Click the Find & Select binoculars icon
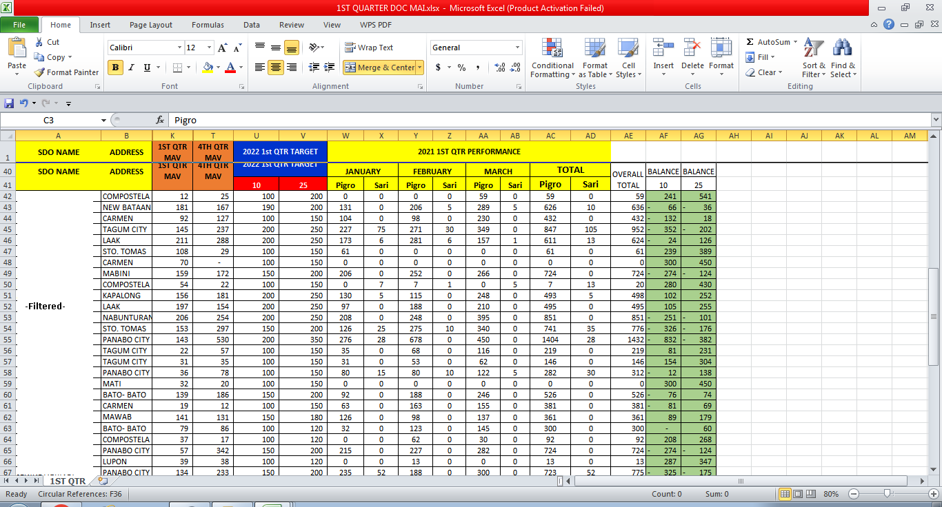Image resolution: width=942 pixels, height=507 pixels. (x=842, y=48)
